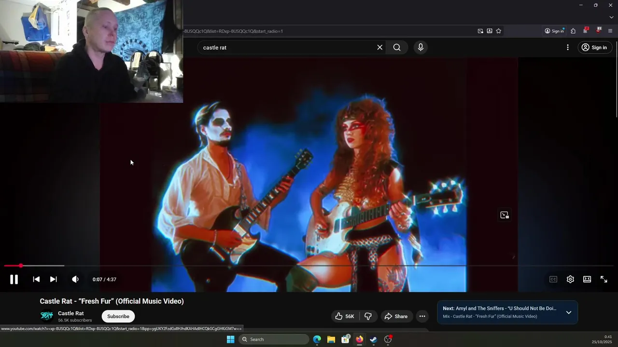The height and width of the screenshot is (347, 618).
Task: Toggle closed captions on the video
Action: coord(553,279)
